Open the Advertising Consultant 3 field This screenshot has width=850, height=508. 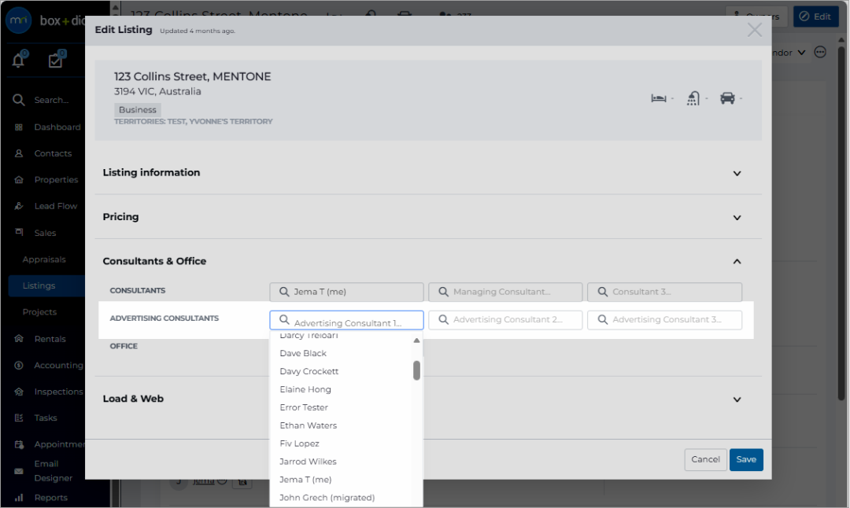664,320
